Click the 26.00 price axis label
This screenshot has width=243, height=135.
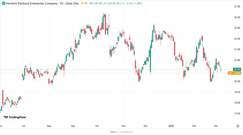click(x=237, y=17)
